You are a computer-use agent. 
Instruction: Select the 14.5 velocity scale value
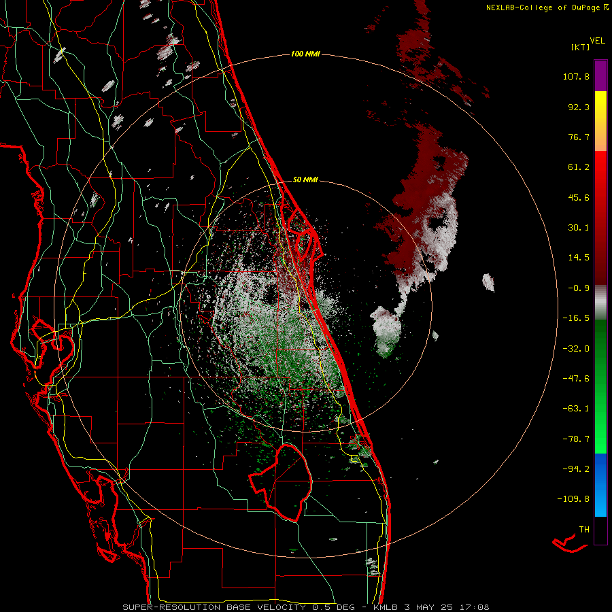[x=579, y=258]
